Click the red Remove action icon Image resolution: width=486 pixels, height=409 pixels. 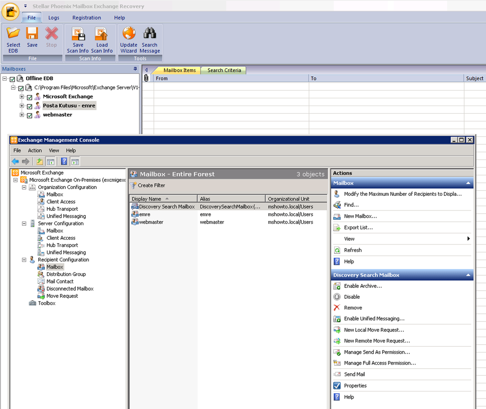[337, 308]
